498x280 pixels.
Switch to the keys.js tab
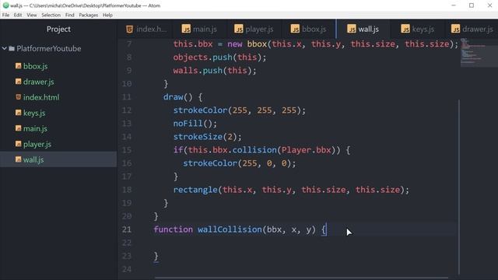click(x=417, y=30)
